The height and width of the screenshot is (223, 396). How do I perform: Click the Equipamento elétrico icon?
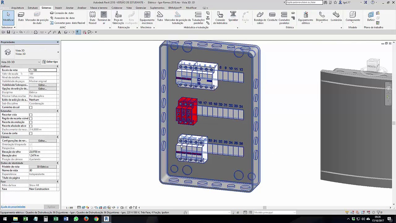305,17
